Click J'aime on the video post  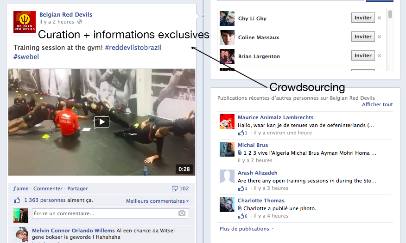pos(21,188)
